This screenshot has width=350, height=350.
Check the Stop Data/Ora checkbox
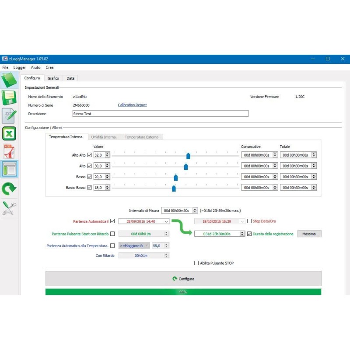click(x=249, y=221)
